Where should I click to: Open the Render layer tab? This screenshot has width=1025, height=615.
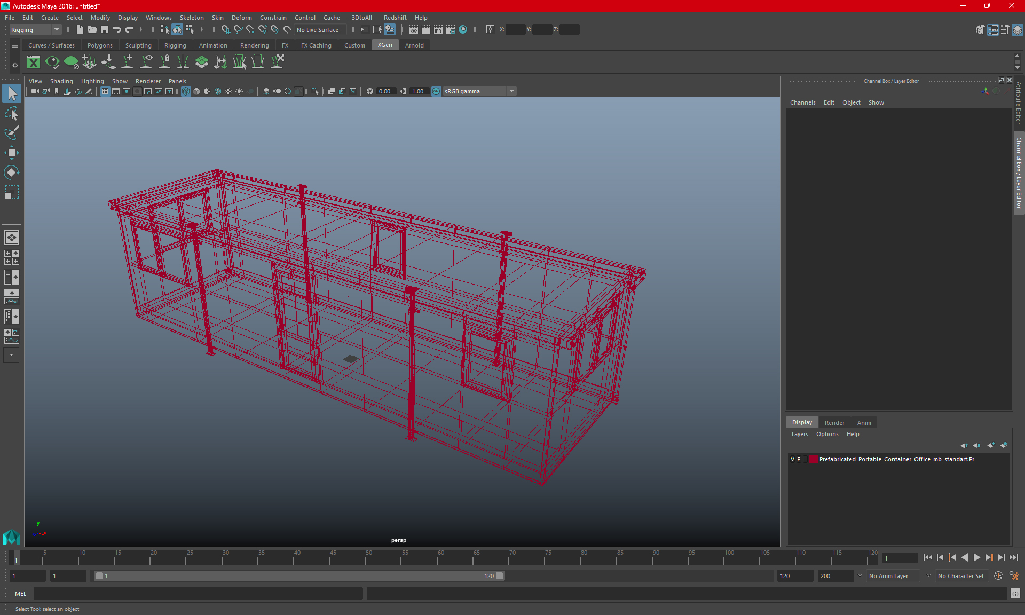click(834, 422)
